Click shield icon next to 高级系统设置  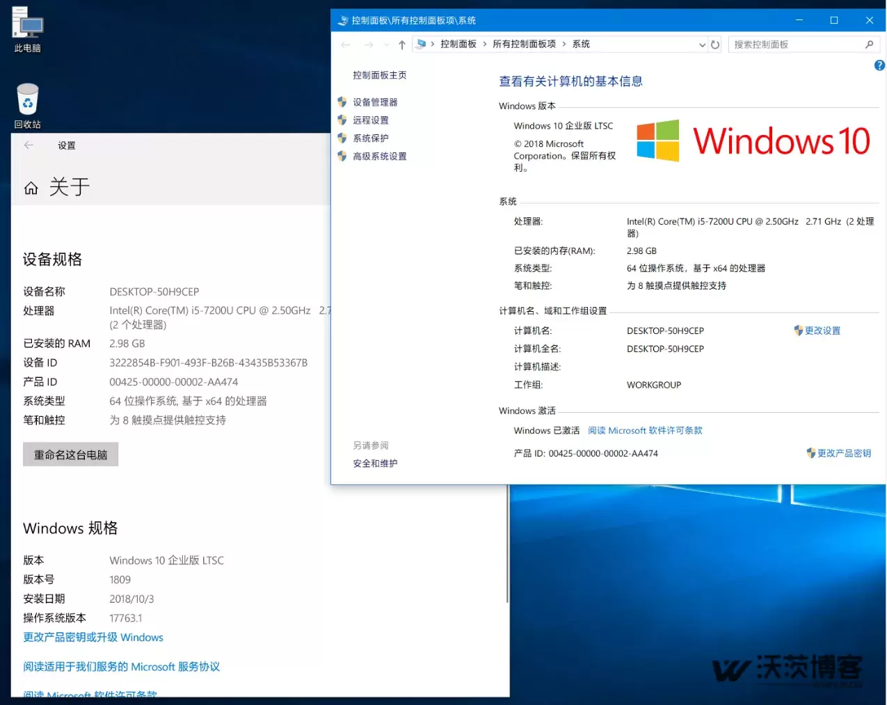[342, 156]
